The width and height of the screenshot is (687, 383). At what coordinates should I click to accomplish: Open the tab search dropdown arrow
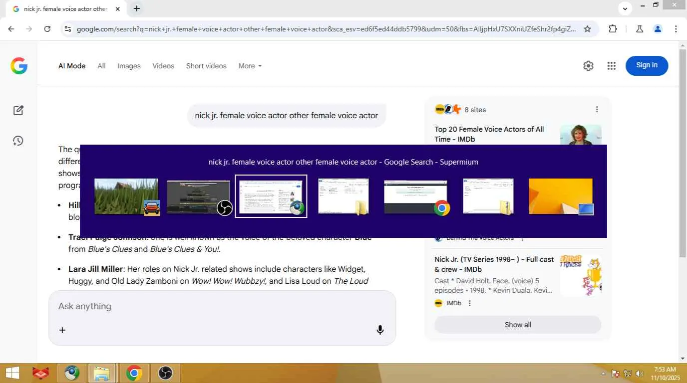point(625,8)
